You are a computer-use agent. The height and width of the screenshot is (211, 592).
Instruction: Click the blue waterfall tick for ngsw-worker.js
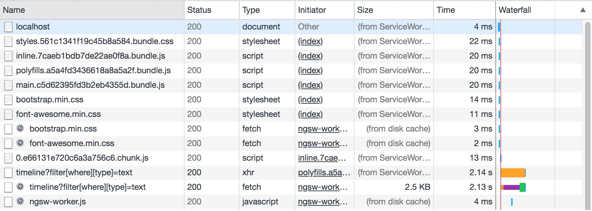512,202
